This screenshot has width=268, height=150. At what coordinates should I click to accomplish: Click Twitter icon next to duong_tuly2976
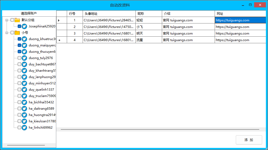[x=24, y=58]
